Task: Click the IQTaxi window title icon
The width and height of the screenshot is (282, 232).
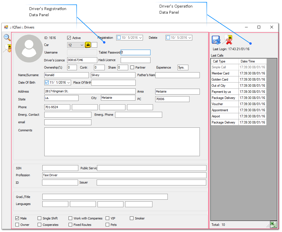Action: click(x=6, y=27)
